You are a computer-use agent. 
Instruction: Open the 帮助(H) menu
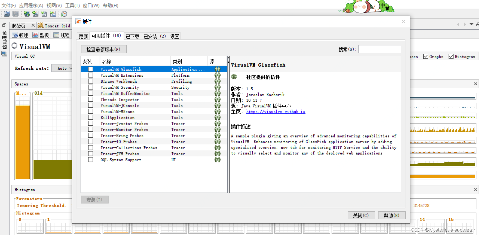111,5
